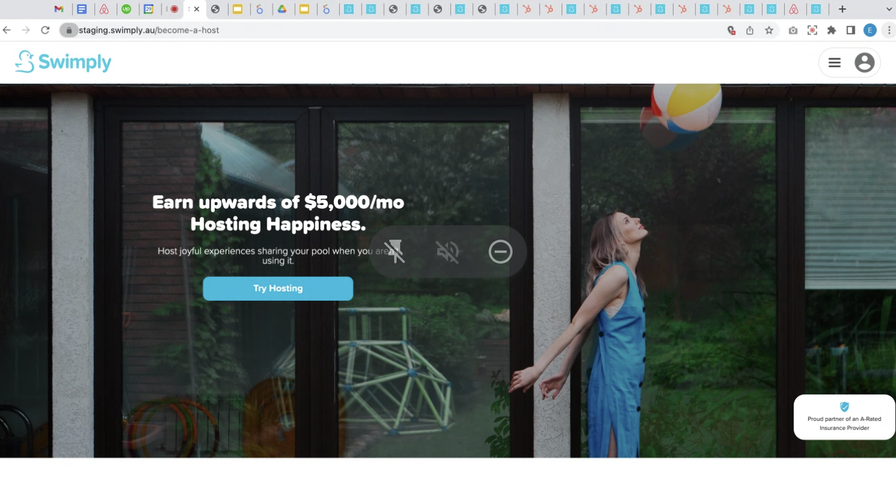Click the insurance shield icon on the partner badge
The image size is (896, 483).
coord(844,408)
